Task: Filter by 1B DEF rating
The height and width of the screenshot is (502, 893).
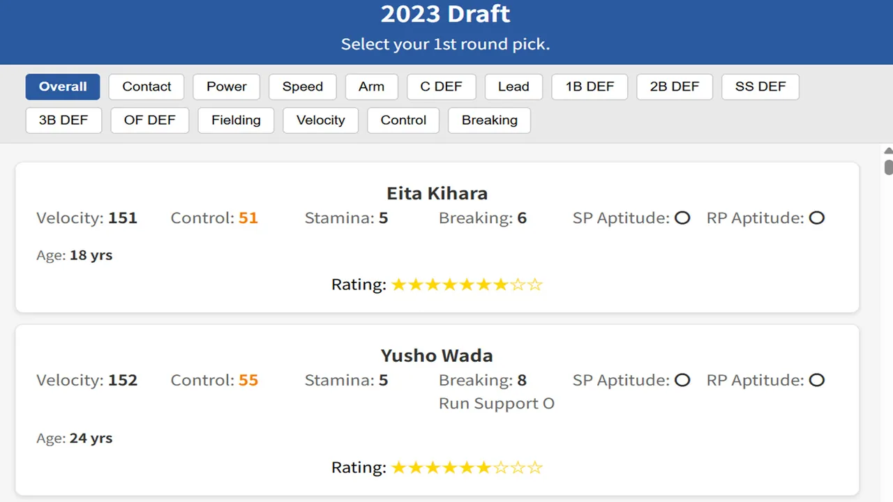Action: (590, 86)
